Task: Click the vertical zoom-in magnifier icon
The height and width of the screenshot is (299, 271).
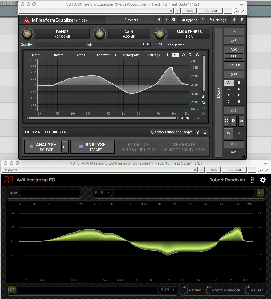Action: [203, 102]
